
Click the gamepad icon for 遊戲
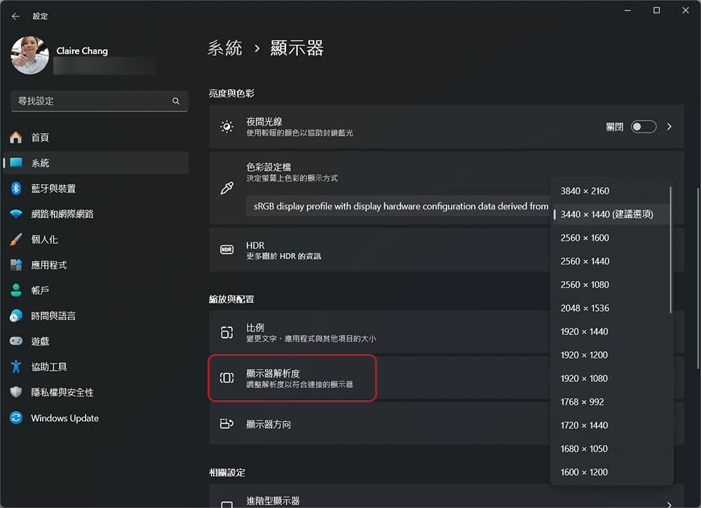coord(16,341)
